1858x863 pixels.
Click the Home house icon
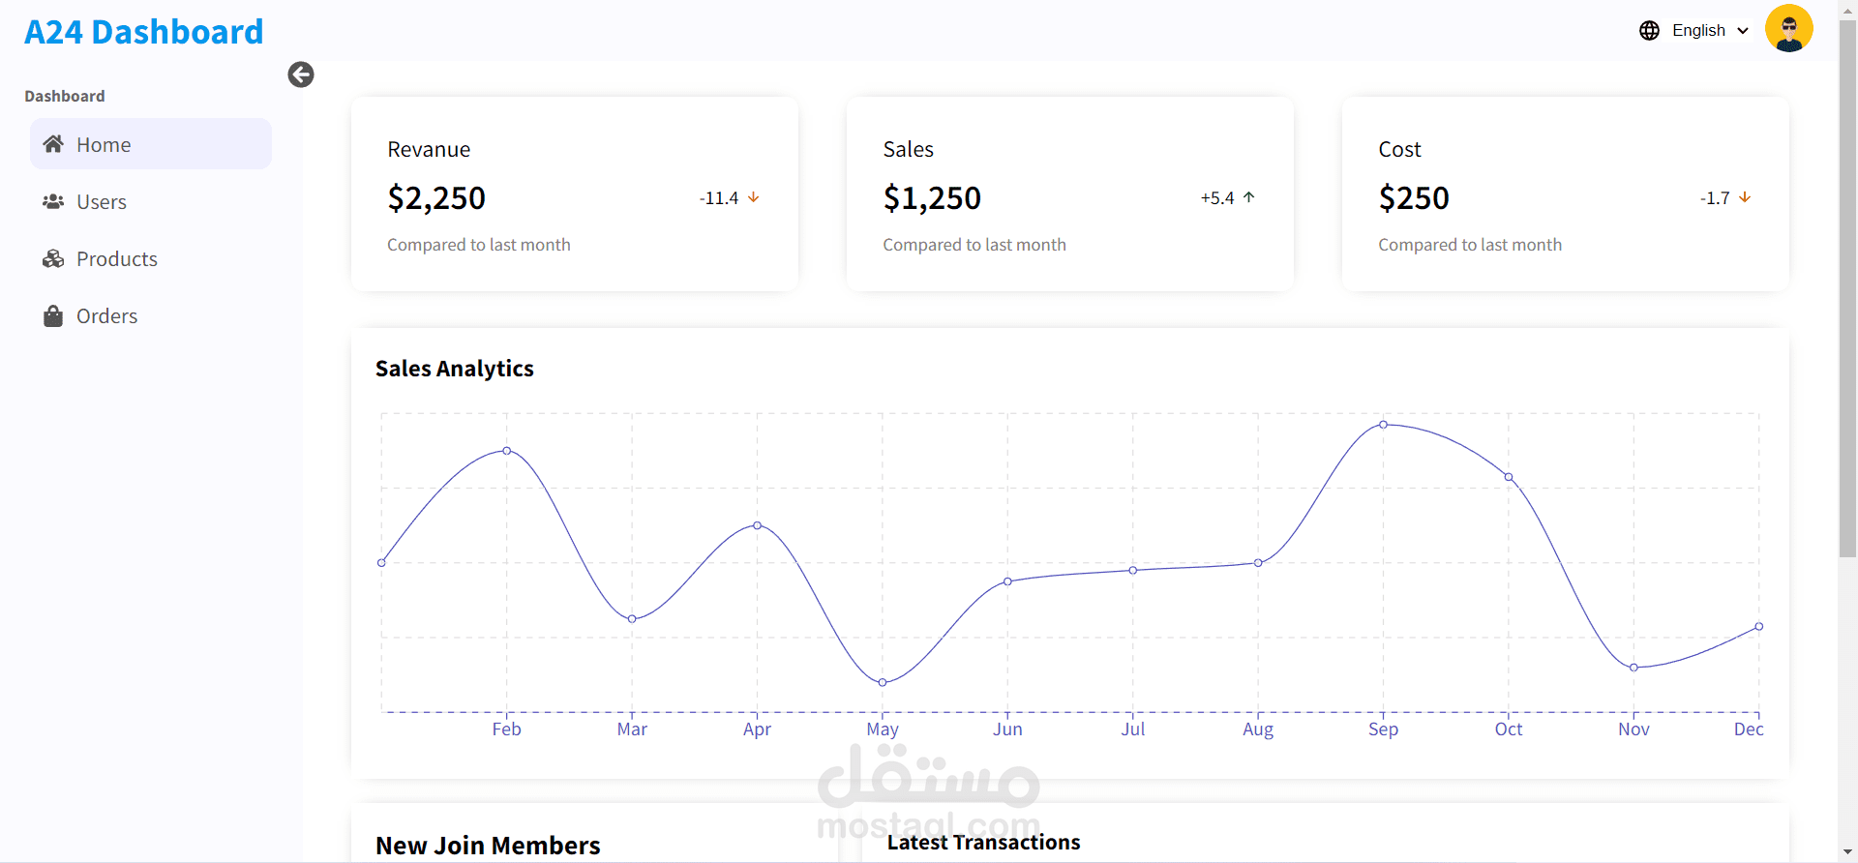(x=53, y=144)
